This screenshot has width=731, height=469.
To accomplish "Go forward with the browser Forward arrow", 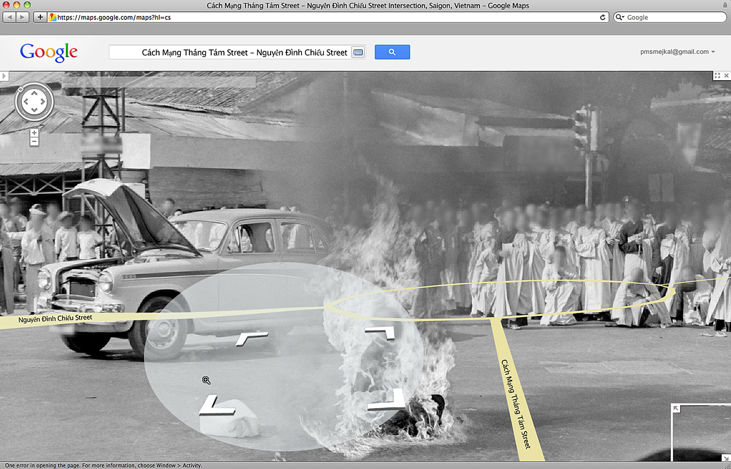I will coord(23,17).
